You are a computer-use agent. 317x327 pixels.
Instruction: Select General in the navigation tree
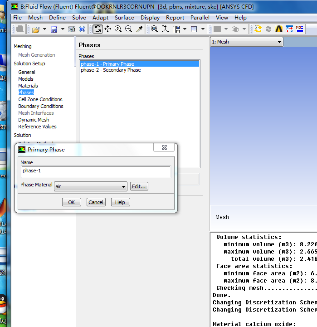point(27,72)
